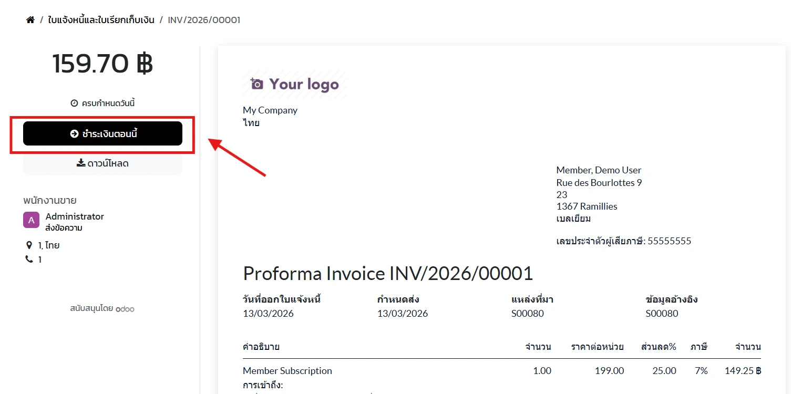Click the tax ID number 55555555
Screen dimensions: 791x394
point(669,241)
